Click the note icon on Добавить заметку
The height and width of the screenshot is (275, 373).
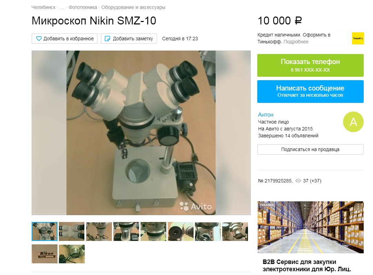coord(107,39)
